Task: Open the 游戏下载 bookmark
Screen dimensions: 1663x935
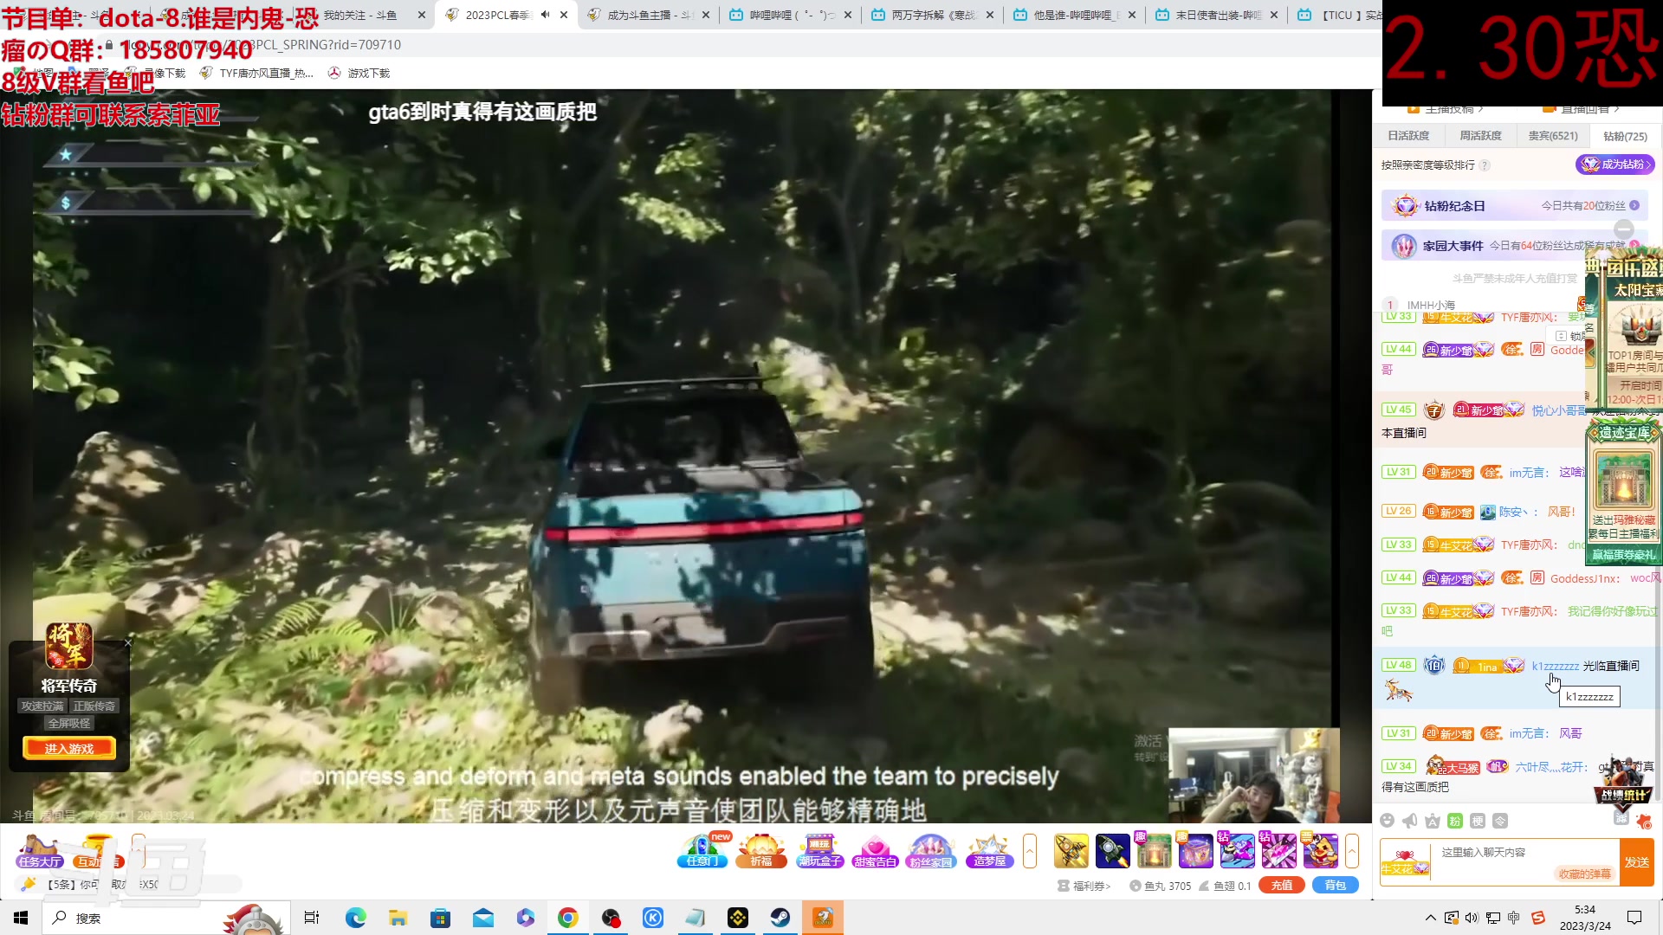Action: [359, 74]
